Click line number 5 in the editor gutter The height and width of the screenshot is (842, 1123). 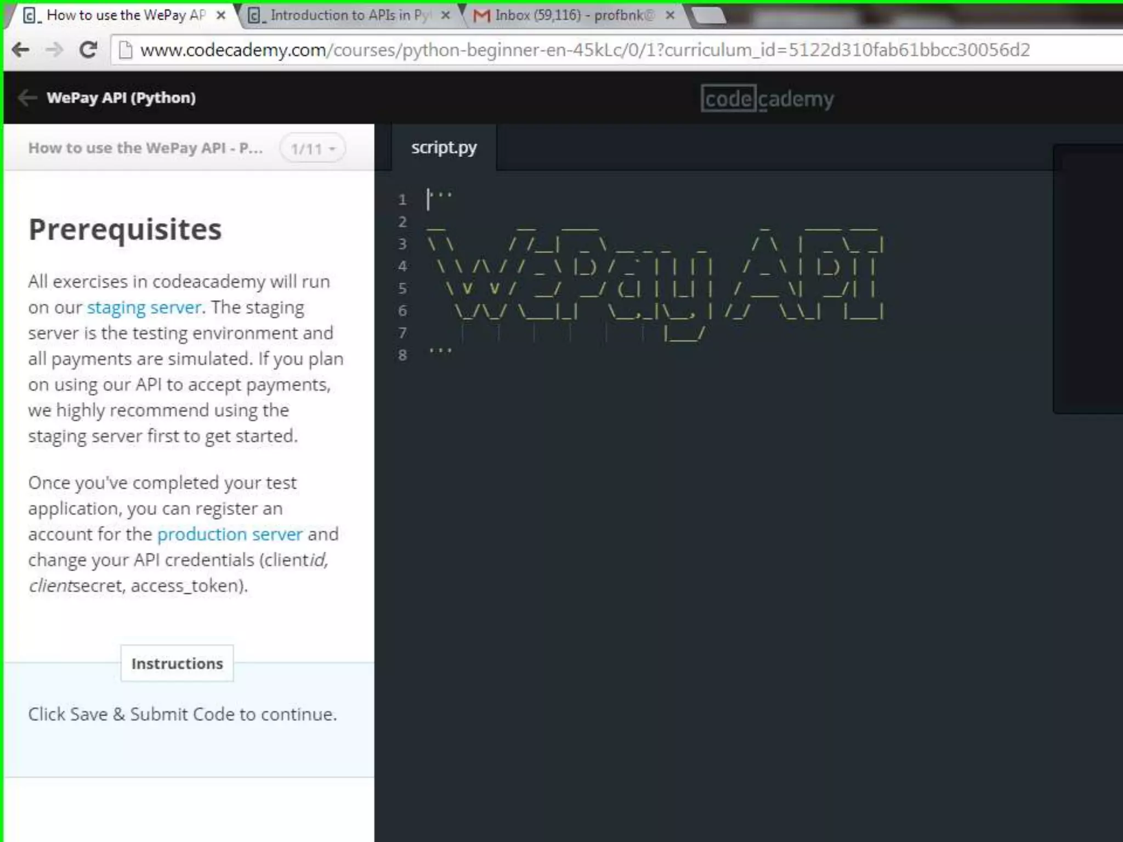[x=402, y=288]
